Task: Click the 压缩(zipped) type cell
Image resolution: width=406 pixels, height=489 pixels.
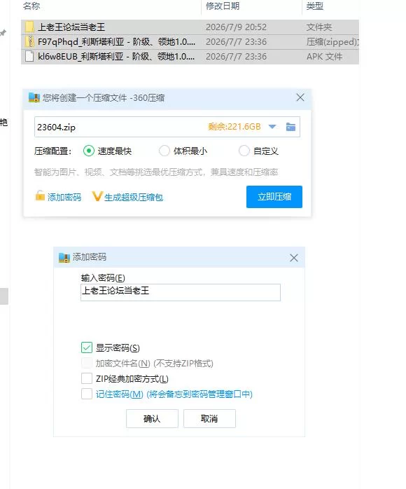Action: 332,42
